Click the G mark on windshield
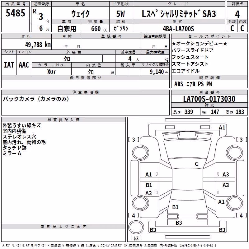The image size is (249, 249). [197, 164]
